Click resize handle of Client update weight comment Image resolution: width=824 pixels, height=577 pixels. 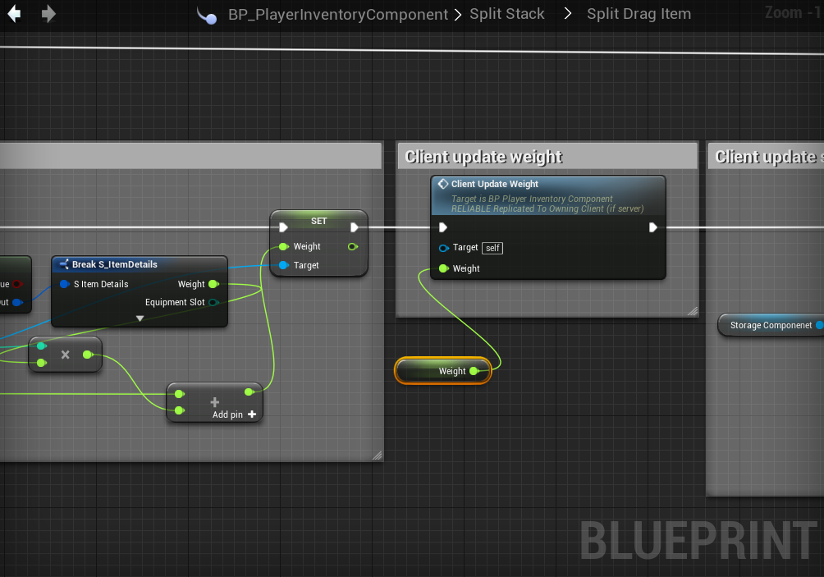(x=692, y=310)
